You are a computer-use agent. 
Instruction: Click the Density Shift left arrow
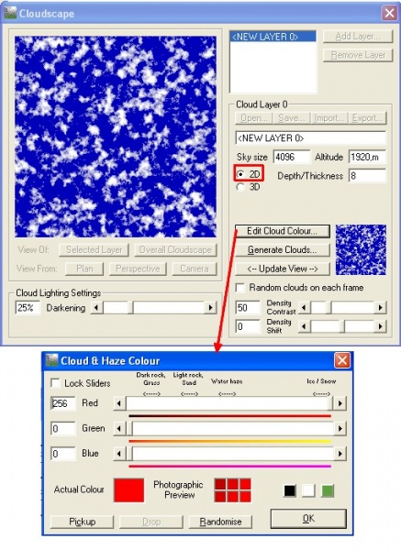[x=304, y=326]
